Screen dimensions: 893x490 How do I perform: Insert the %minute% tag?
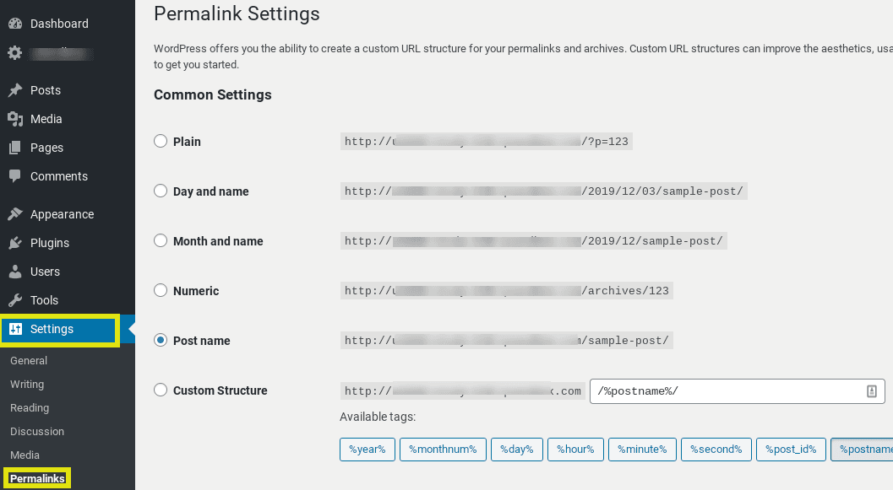click(x=642, y=449)
